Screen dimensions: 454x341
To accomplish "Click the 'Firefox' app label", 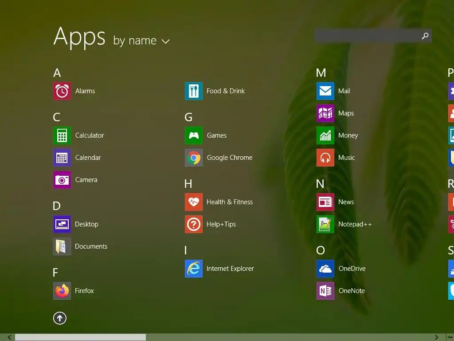I will [x=84, y=291].
